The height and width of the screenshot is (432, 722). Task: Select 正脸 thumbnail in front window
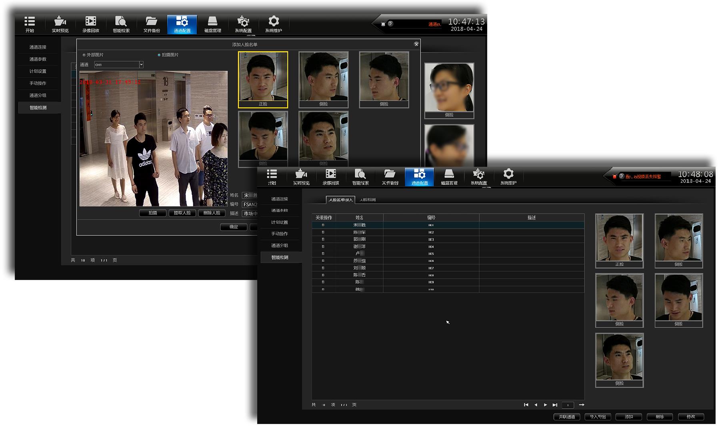point(619,240)
